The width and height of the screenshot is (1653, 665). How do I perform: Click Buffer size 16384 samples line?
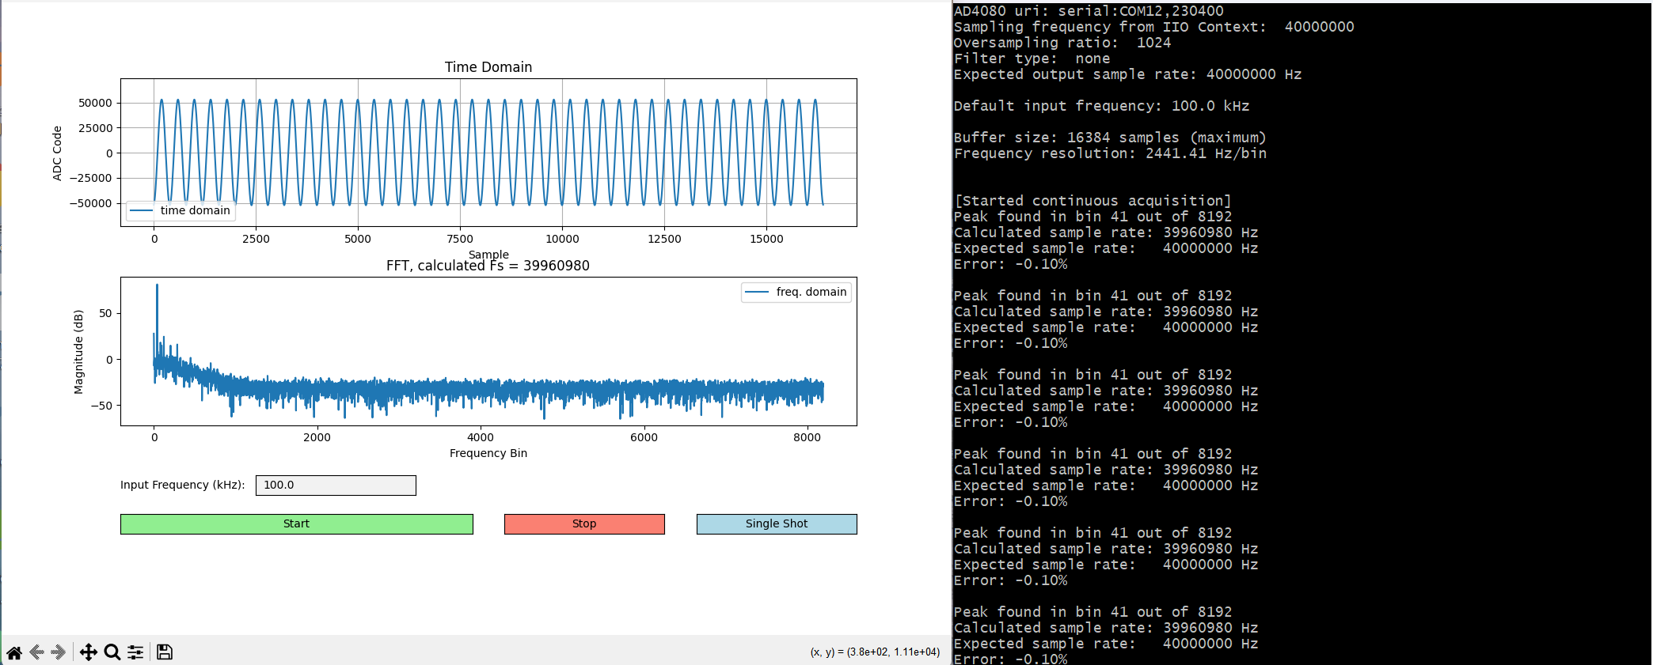[x=1110, y=138]
